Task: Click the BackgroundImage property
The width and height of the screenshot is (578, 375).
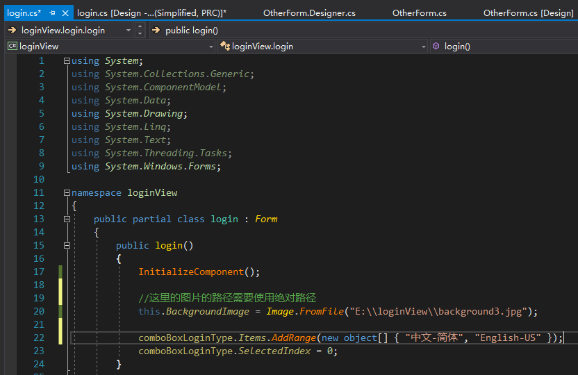Action: (x=208, y=312)
